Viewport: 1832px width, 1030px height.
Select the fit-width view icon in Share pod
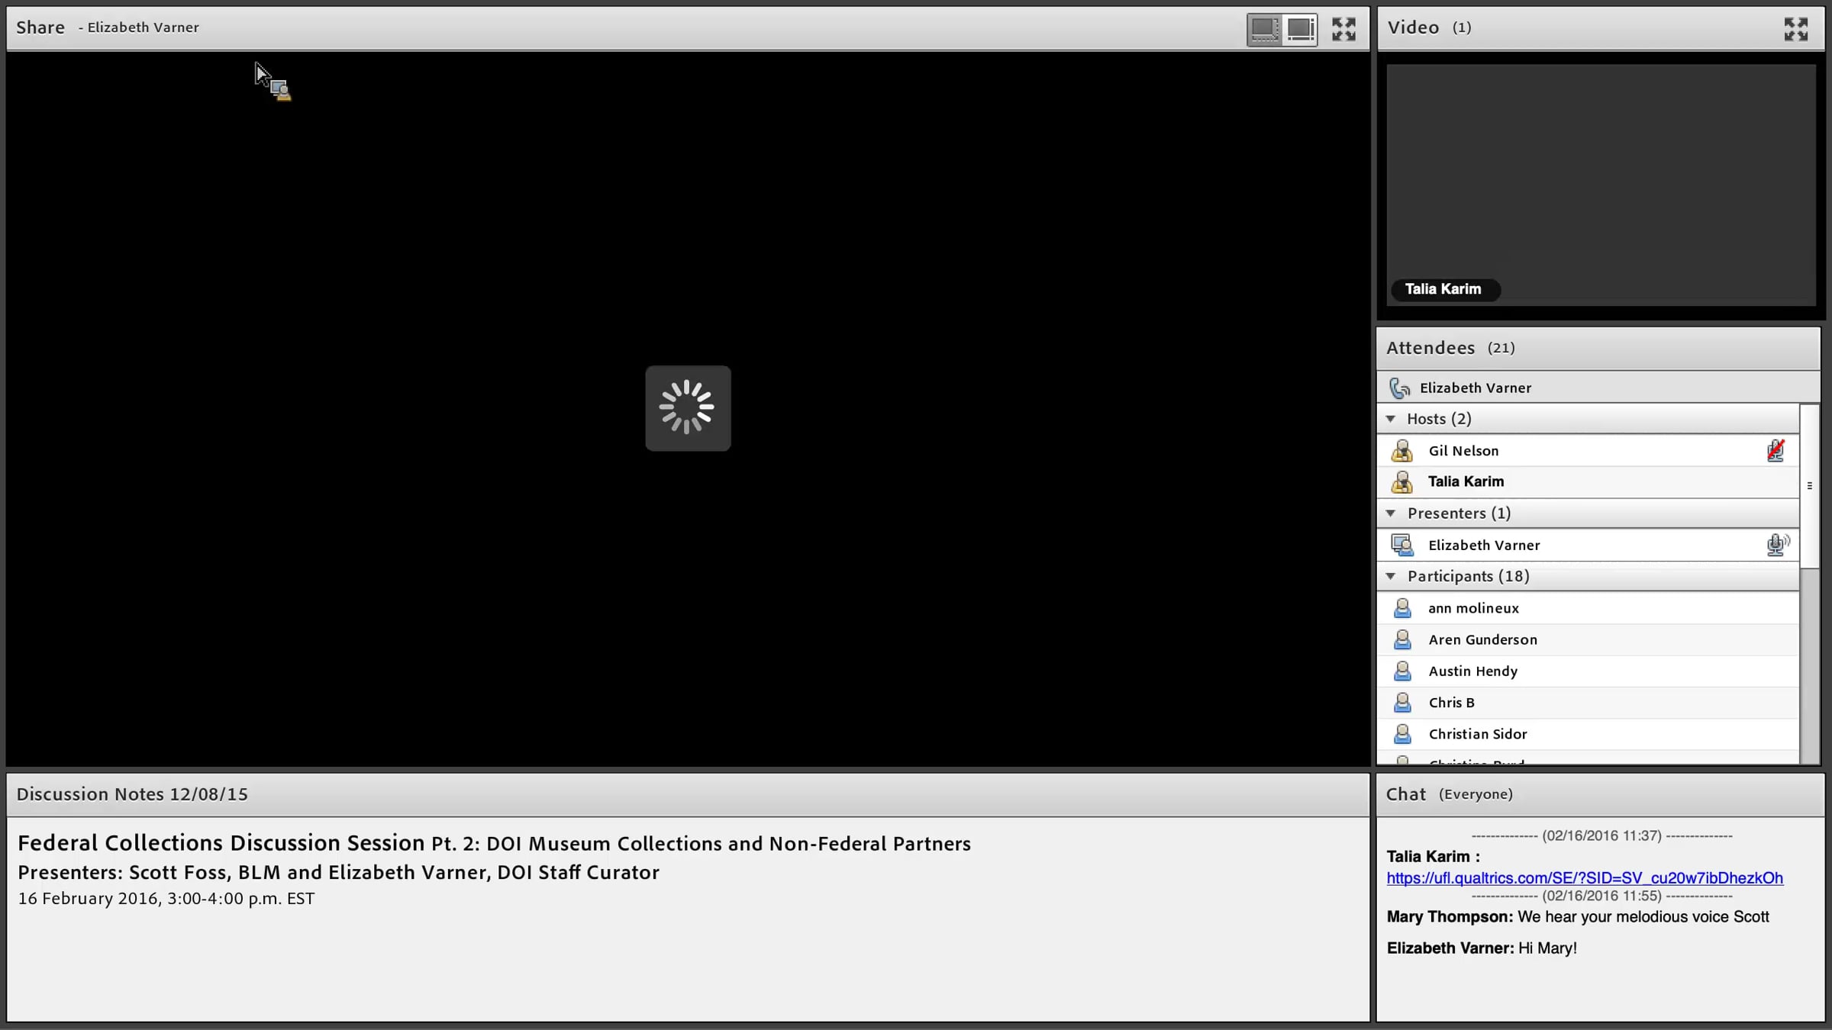(x=1264, y=29)
